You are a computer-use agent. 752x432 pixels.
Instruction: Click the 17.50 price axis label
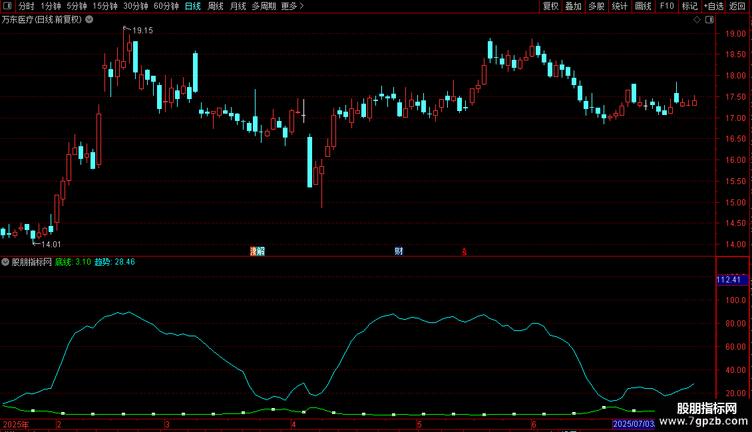point(735,97)
